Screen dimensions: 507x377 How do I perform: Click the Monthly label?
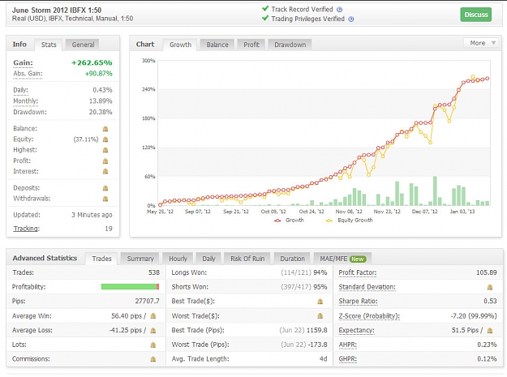pyautogui.click(x=25, y=101)
